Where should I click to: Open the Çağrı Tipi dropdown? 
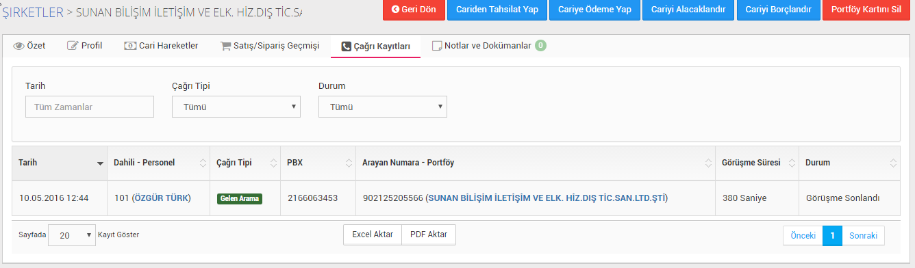pos(236,107)
